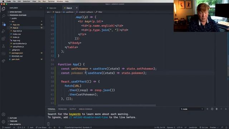
Task: Click the feedback icon in status bar
Action: [x=222, y=128]
